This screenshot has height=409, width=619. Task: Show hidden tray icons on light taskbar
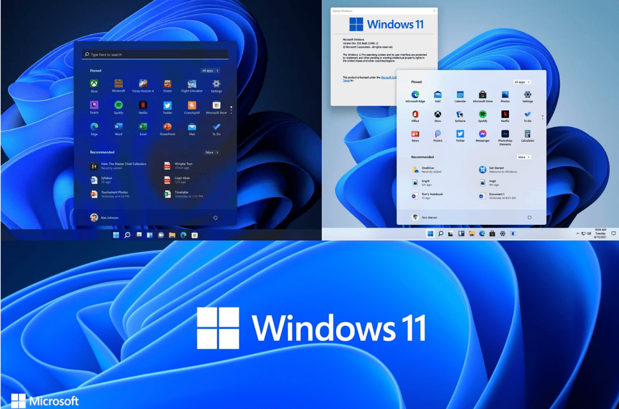(x=578, y=233)
